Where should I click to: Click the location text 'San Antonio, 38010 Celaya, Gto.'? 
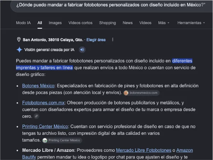coord(53,40)
